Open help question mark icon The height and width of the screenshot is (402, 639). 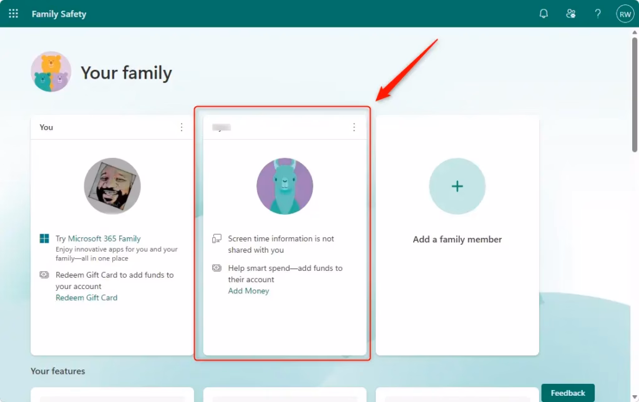click(x=597, y=14)
